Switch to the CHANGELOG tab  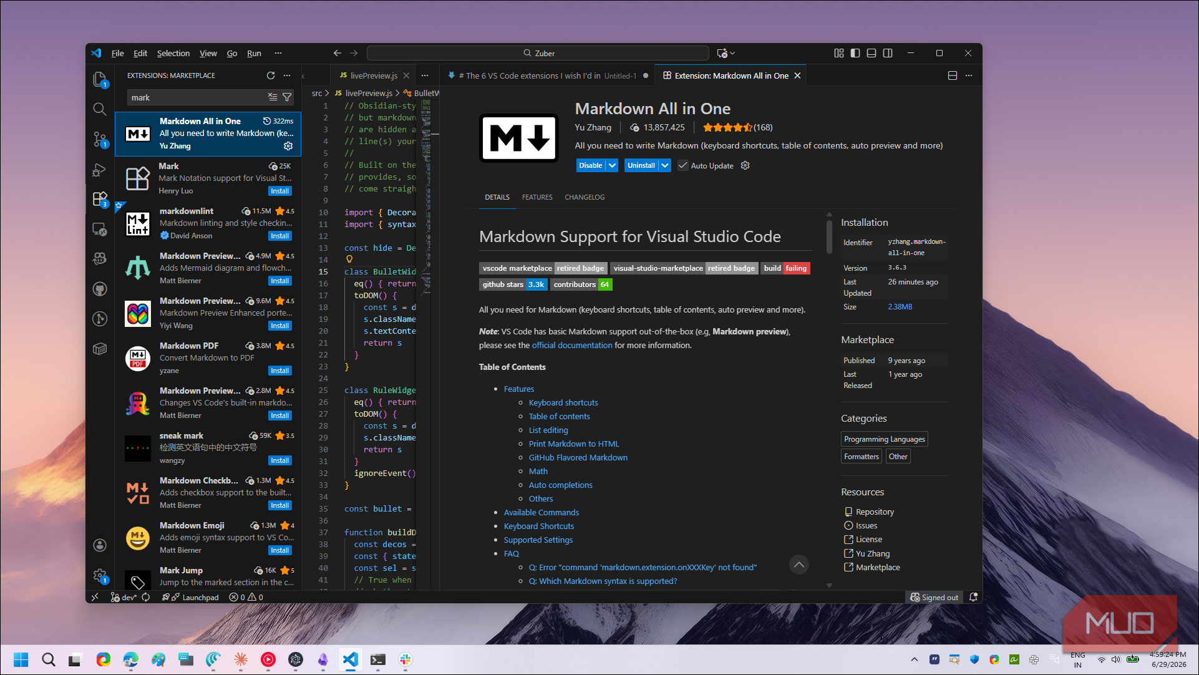pyautogui.click(x=585, y=197)
